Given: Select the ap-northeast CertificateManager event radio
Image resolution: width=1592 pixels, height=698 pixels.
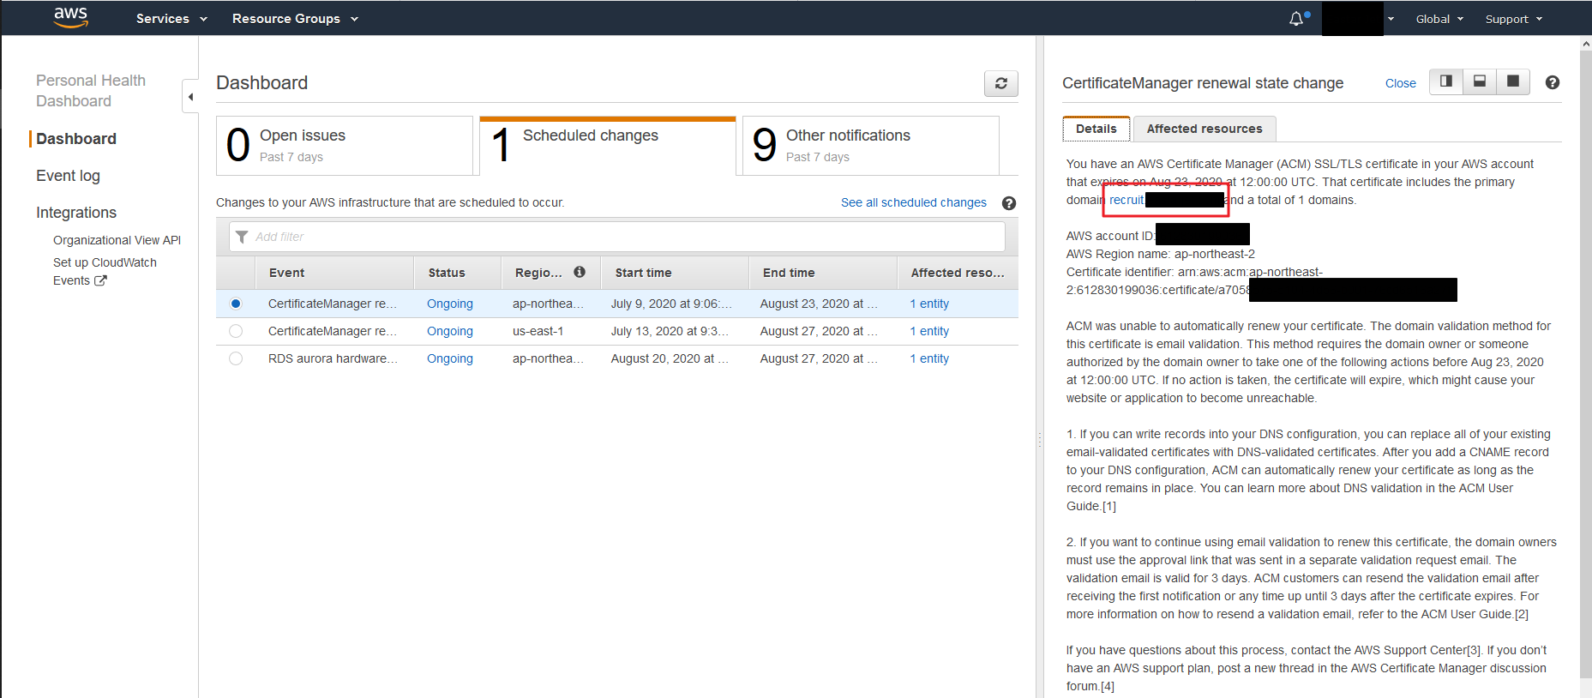Looking at the screenshot, I should tap(236, 304).
